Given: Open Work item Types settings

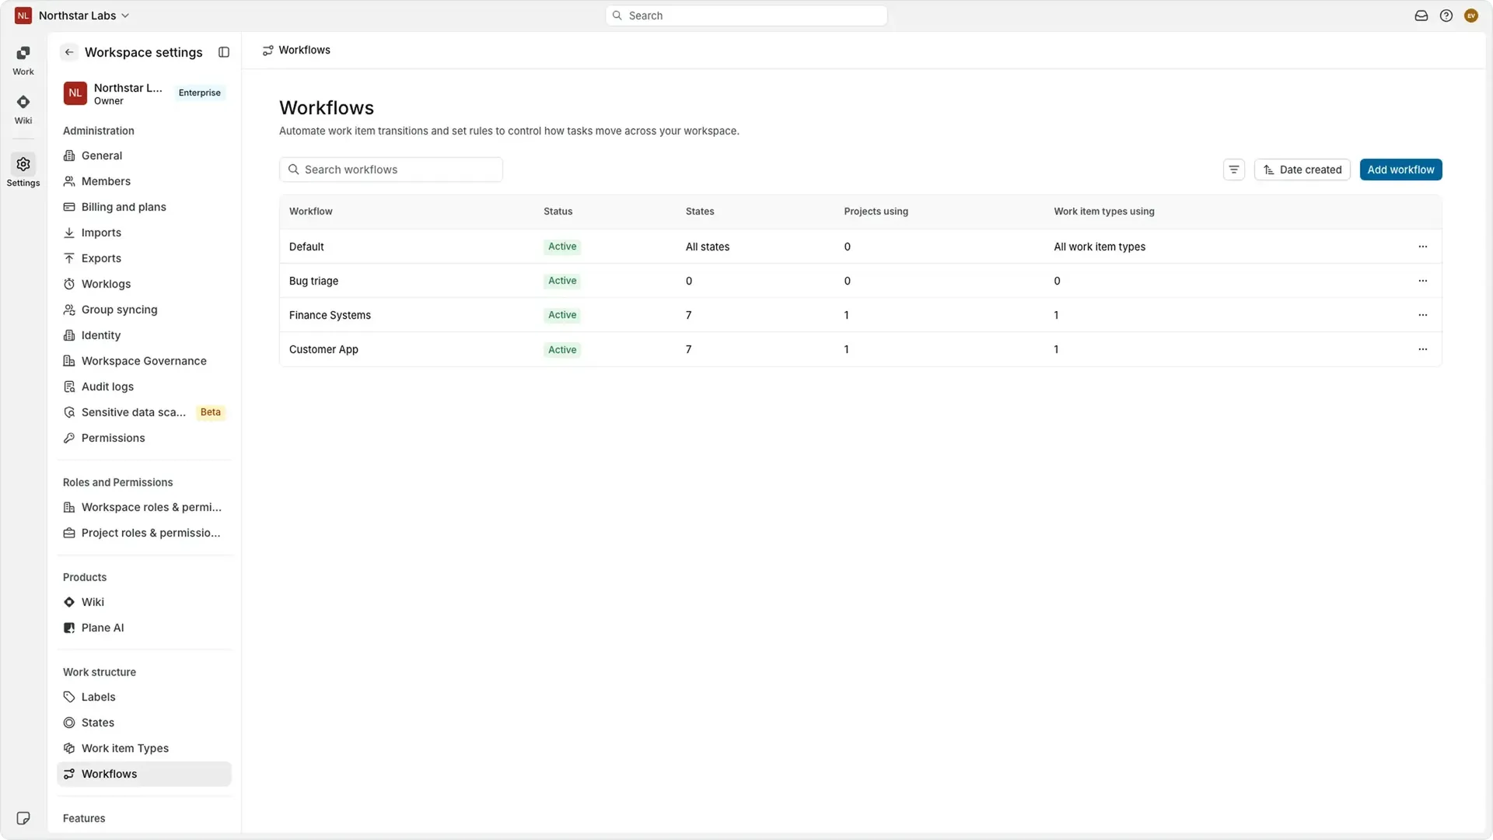Looking at the screenshot, I should (x=144, y=748).
